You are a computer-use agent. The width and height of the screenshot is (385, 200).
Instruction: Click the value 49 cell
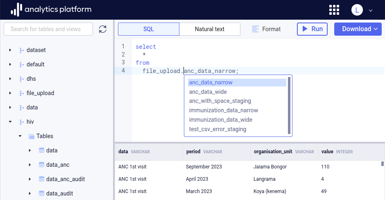coord(324,191)
